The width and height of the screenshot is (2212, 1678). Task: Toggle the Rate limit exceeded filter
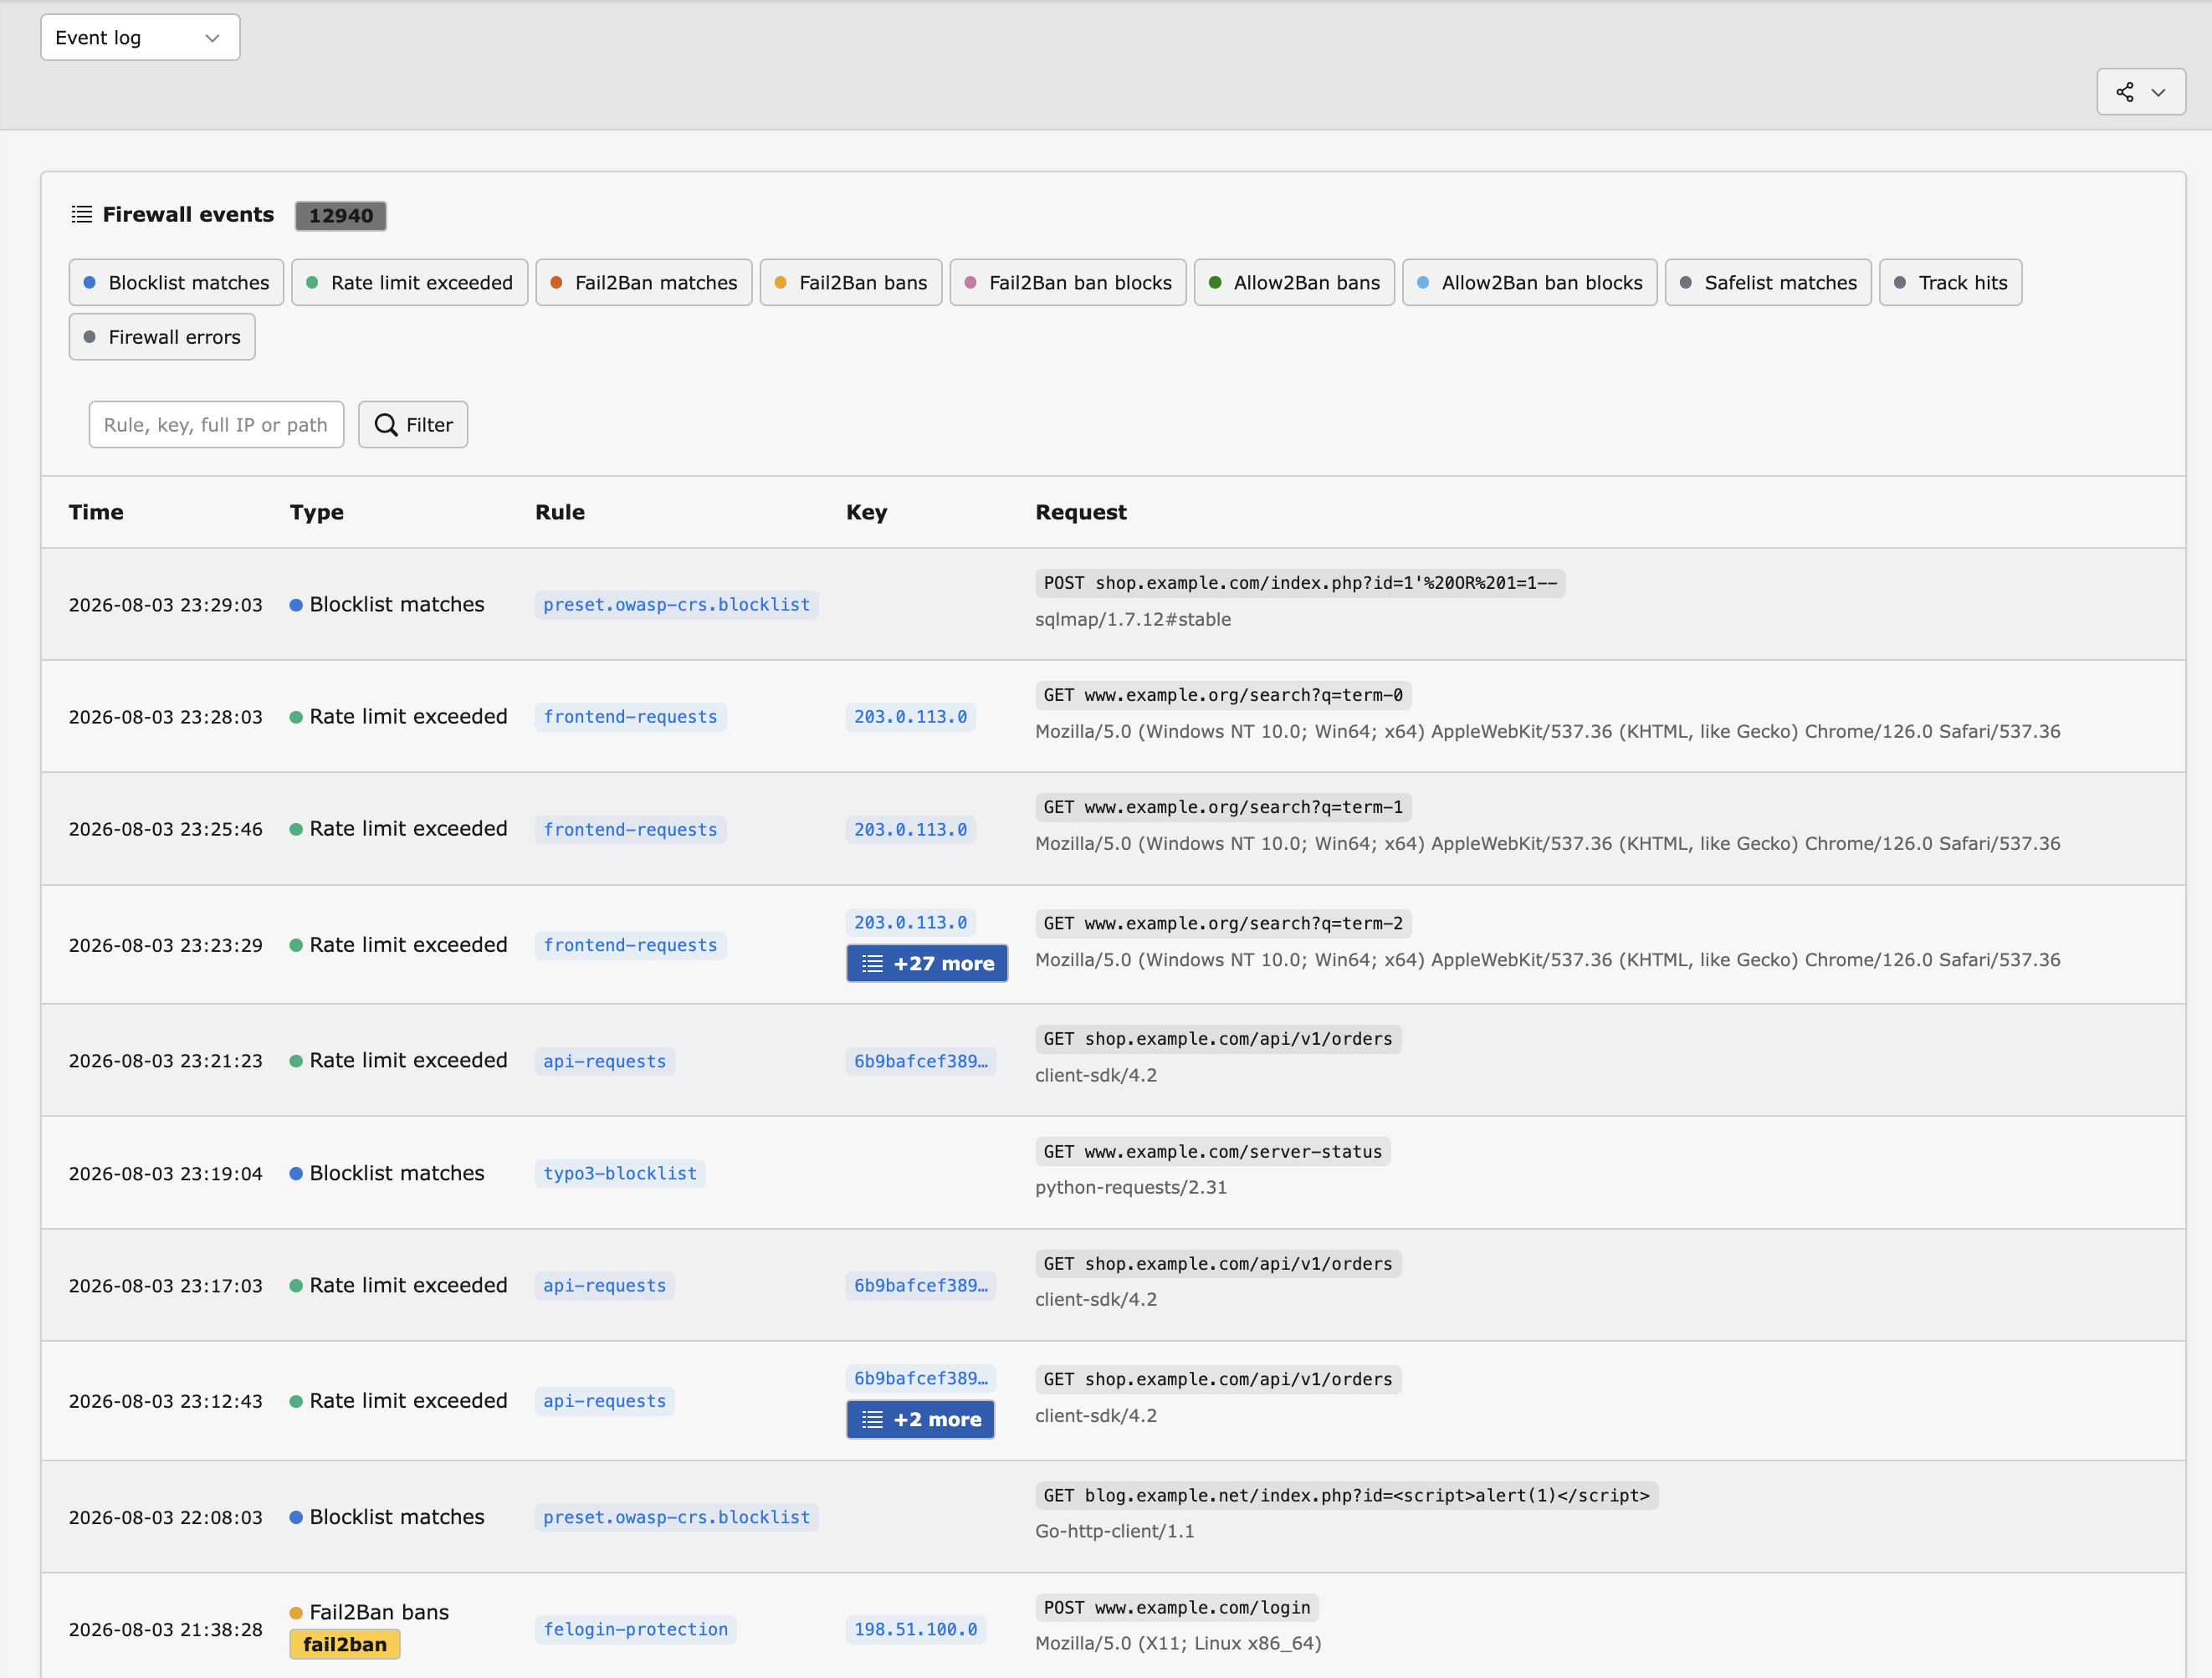409,283
